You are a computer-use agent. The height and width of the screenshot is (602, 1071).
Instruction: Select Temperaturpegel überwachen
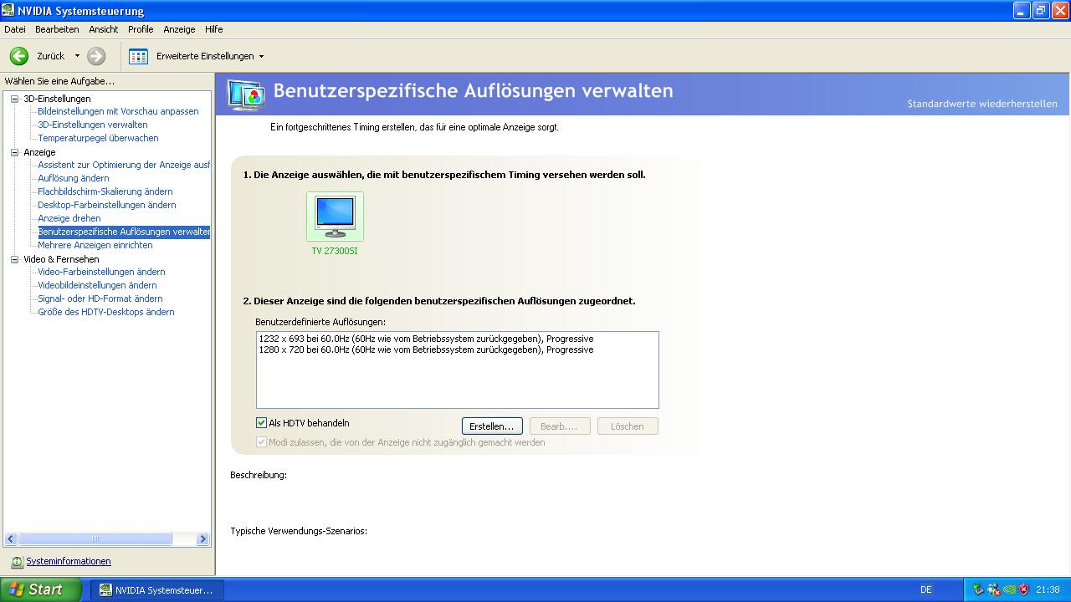[x=98, y=138]
